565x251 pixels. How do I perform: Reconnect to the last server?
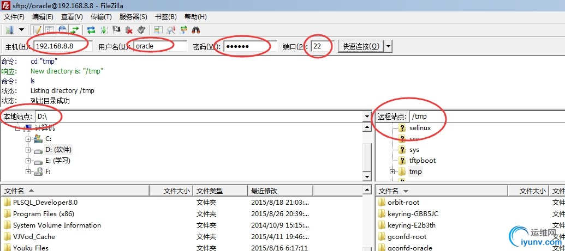[x=141, y=30]
